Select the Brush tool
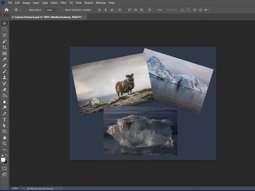Image resolution: width=255 pixels, height=191 pixels. (x=4, y=71)
